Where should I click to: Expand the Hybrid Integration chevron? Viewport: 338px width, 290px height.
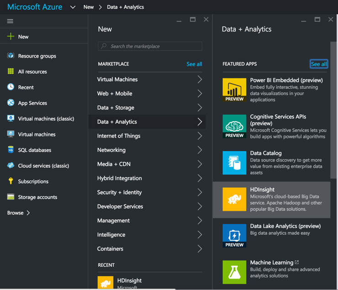pos(200,178)
